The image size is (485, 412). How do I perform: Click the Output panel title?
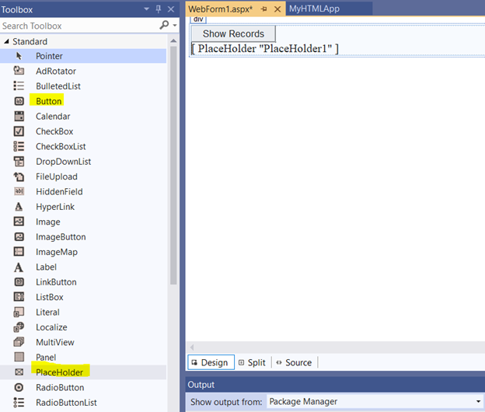pyautogui.click(x=201, y=385)
